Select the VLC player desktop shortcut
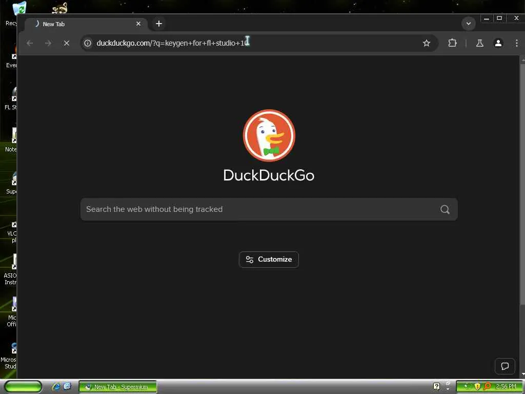The width and height of the screenshot is (525, 394). point(12,231)
